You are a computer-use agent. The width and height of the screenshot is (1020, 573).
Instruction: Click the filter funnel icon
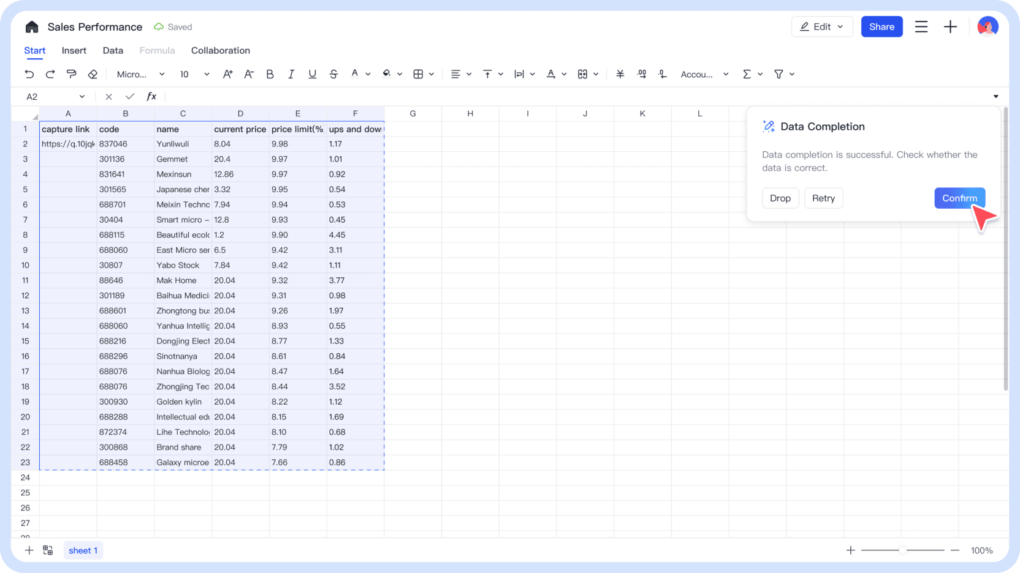tap(778, 74)
